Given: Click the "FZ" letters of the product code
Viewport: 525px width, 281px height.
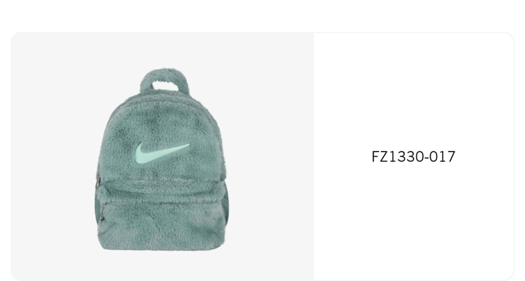Looking at the screenshot, I should tap(379, 157).
